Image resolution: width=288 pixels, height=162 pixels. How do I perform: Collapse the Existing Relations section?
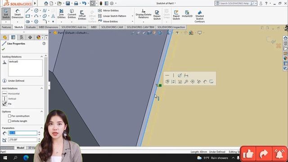click(x=41, y=57)
